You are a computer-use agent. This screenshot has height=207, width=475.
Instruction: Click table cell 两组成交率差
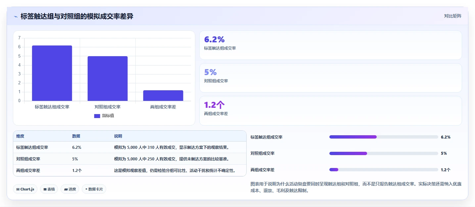point(28,171)
